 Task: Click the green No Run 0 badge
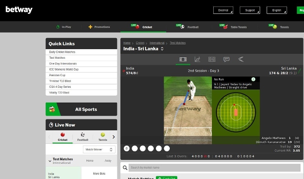(253, 80)
